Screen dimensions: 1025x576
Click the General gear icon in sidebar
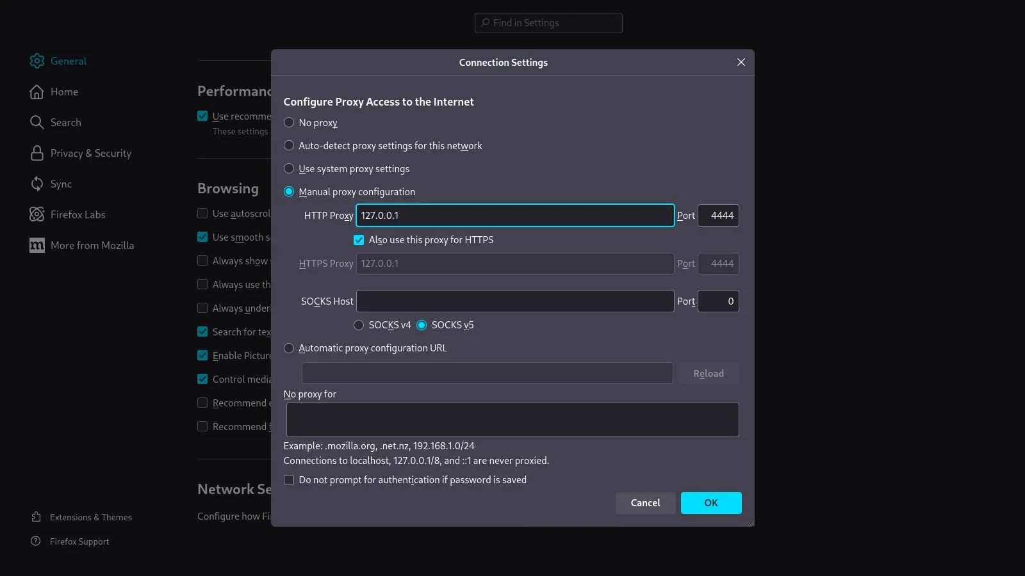37,61
